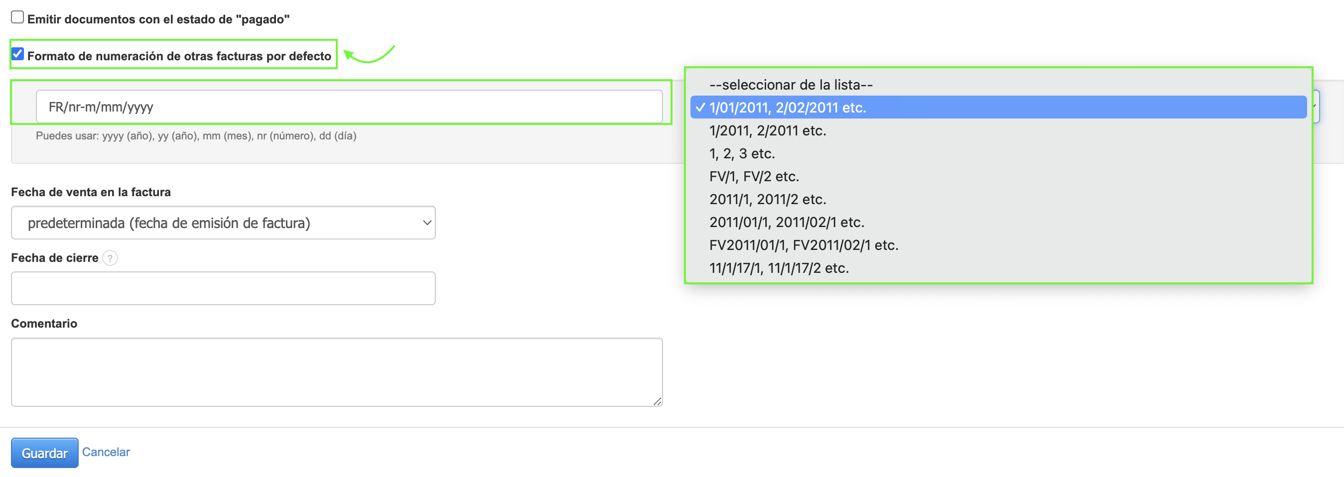
Task: Click the Fecha de cierre help icon
Action: 110,258
